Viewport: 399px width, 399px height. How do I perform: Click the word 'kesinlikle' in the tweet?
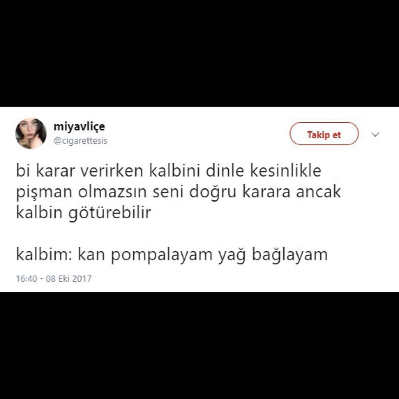point(286,171)
